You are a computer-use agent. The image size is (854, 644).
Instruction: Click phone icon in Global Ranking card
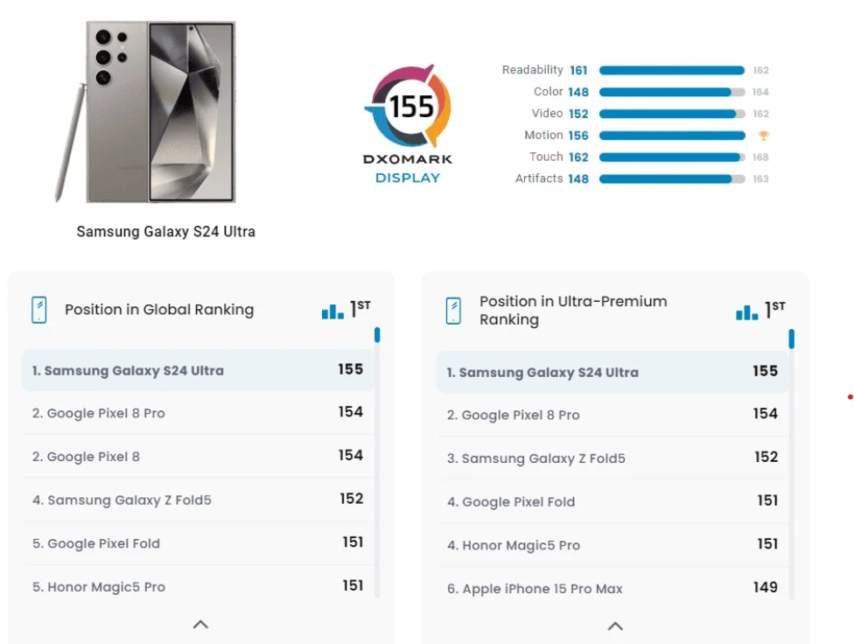pyautogui.click(x=39, y=310)
